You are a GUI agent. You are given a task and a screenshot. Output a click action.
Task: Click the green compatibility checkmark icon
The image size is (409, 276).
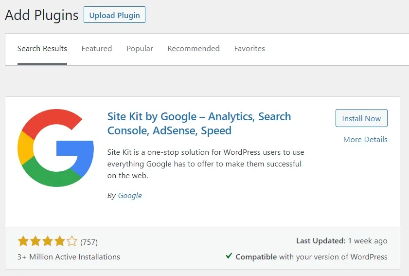[229, 256]
